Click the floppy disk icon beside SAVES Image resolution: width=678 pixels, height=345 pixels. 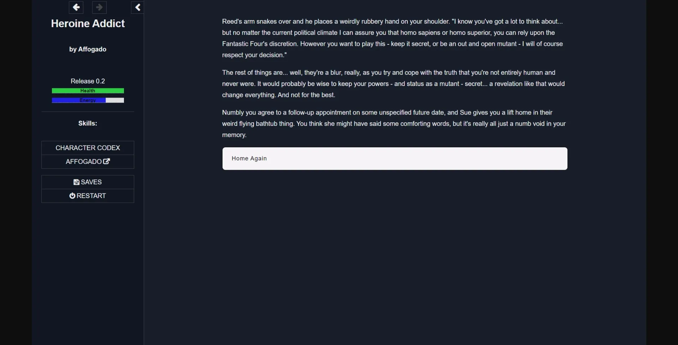point(76,182)
